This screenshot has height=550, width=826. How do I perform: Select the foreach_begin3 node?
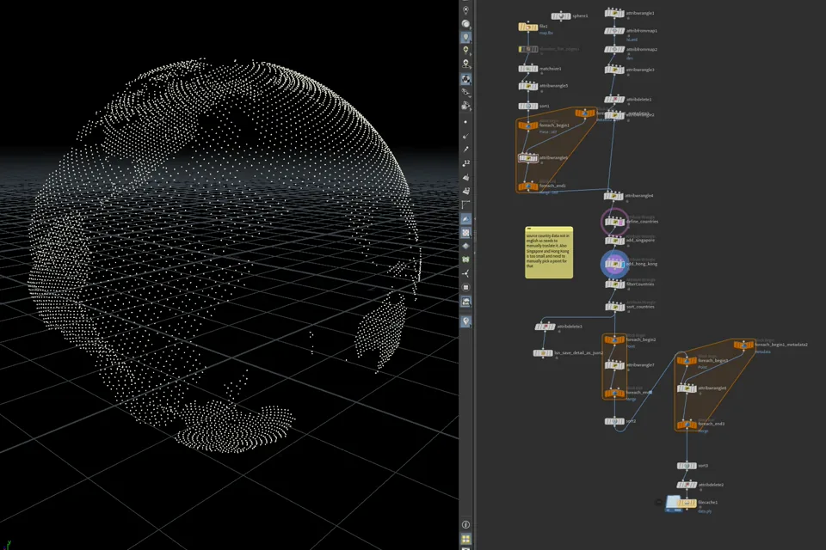pyautogui.click(x=687, y=361)
